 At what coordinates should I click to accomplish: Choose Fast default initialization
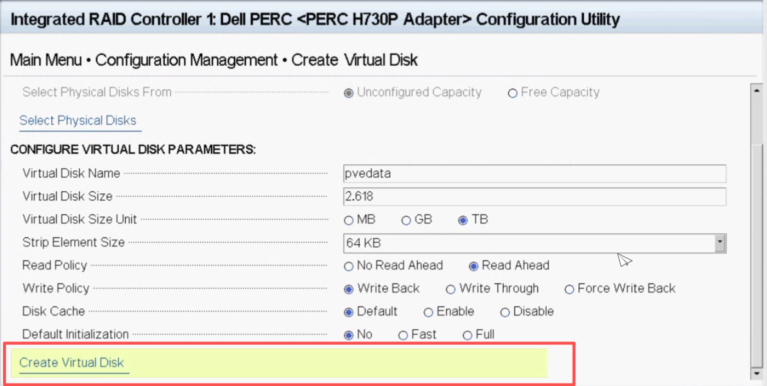(403, 335)
